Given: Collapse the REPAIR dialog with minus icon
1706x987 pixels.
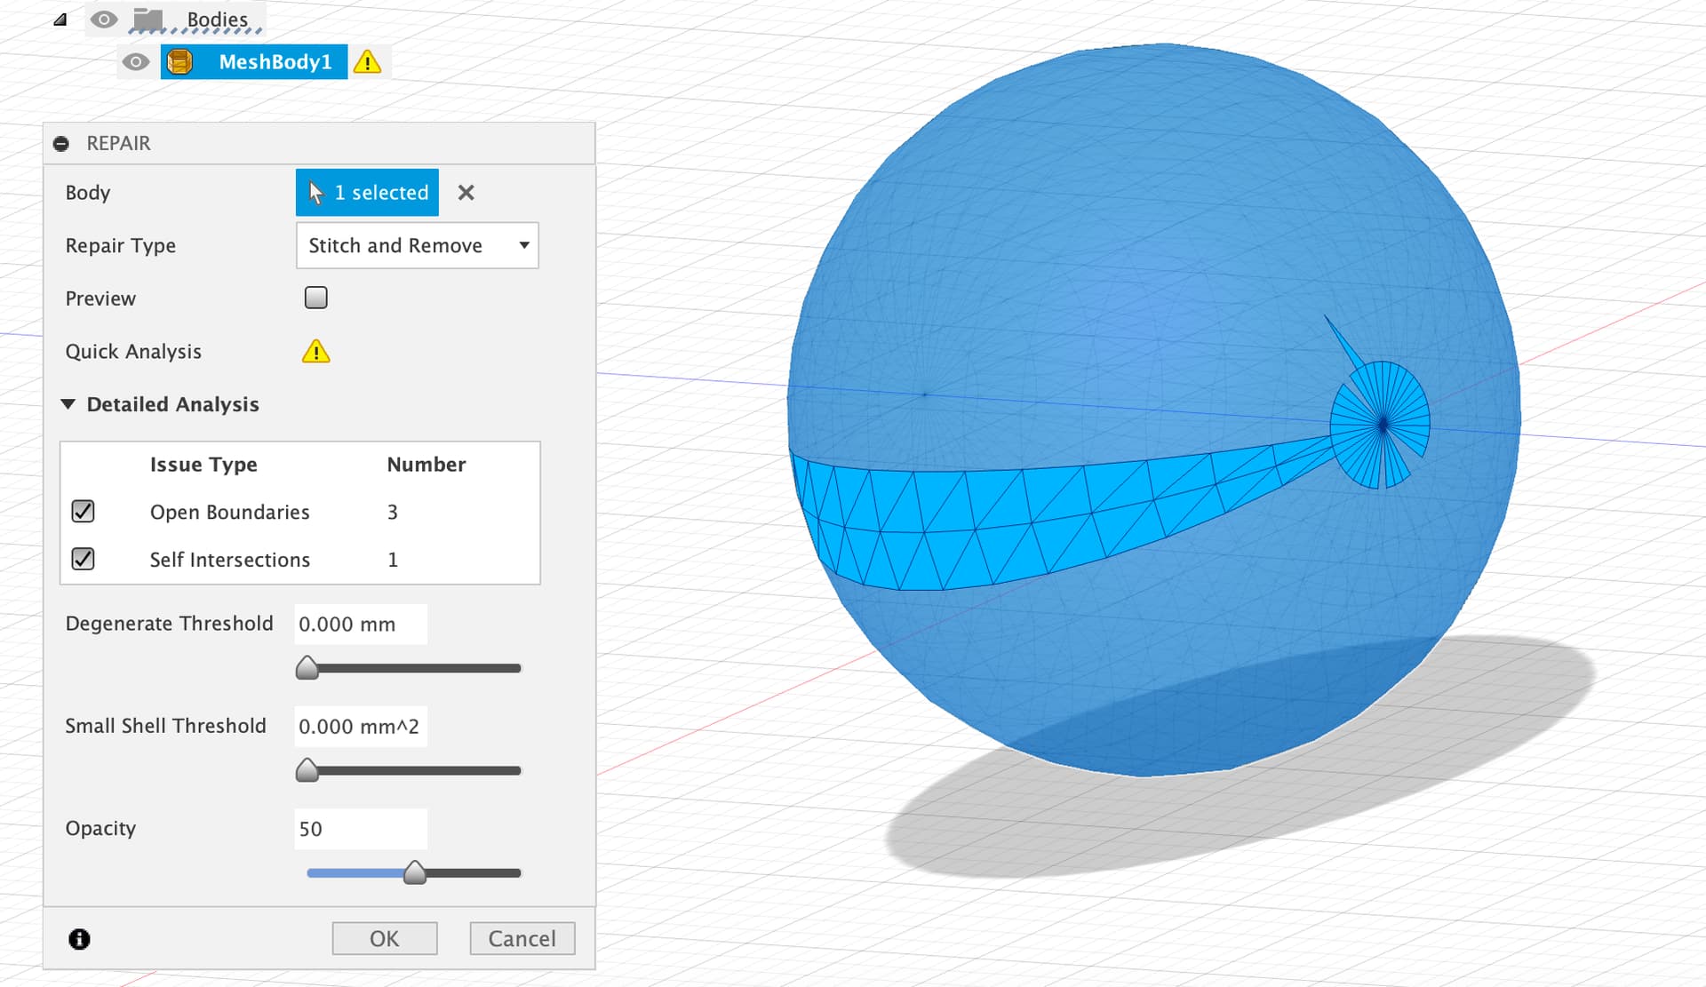Looking at the screenshot, I should tap(61, 144).
